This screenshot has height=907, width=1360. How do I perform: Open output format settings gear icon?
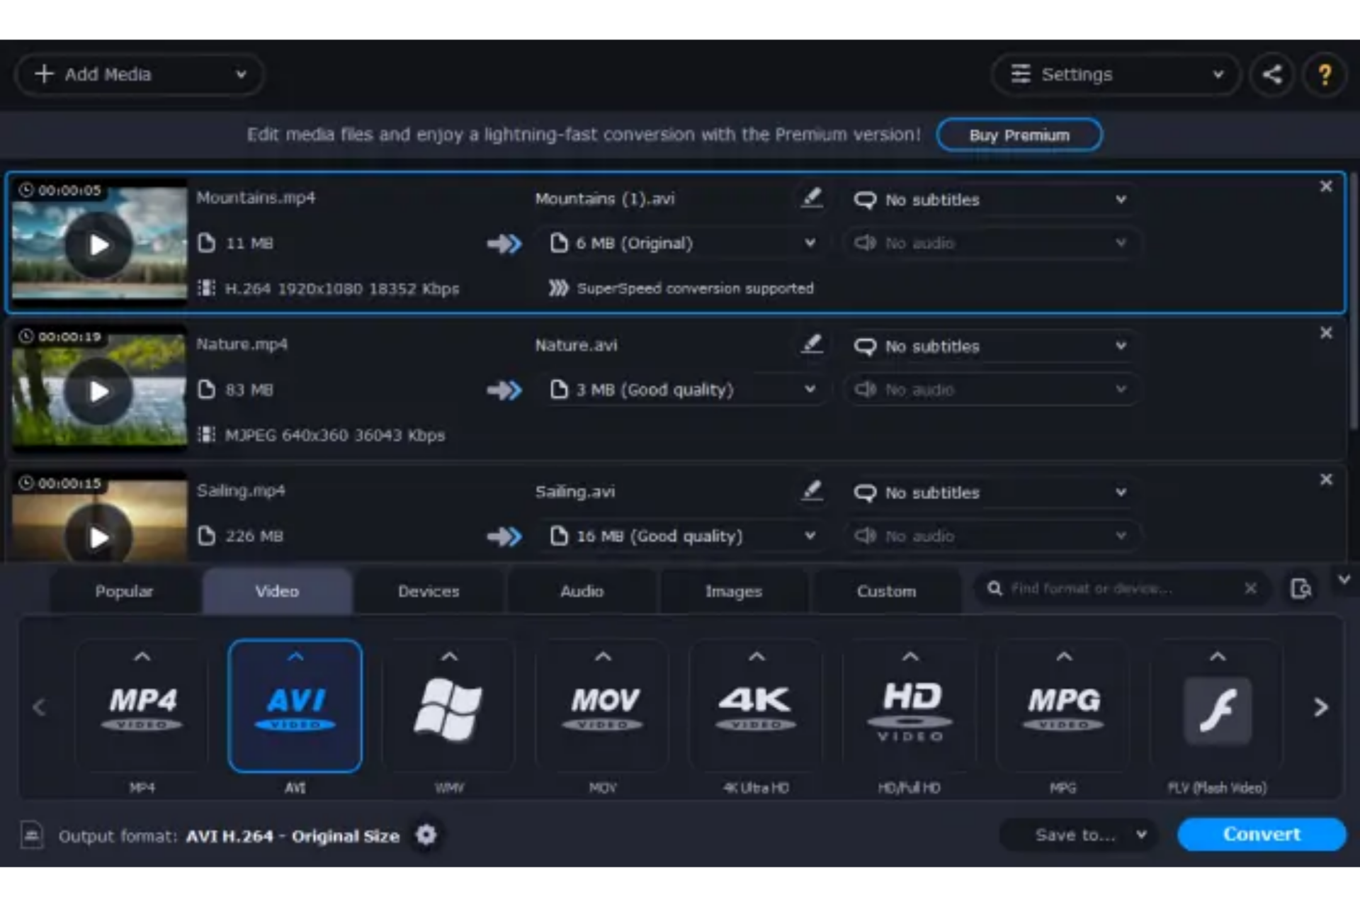coord(426,835)
